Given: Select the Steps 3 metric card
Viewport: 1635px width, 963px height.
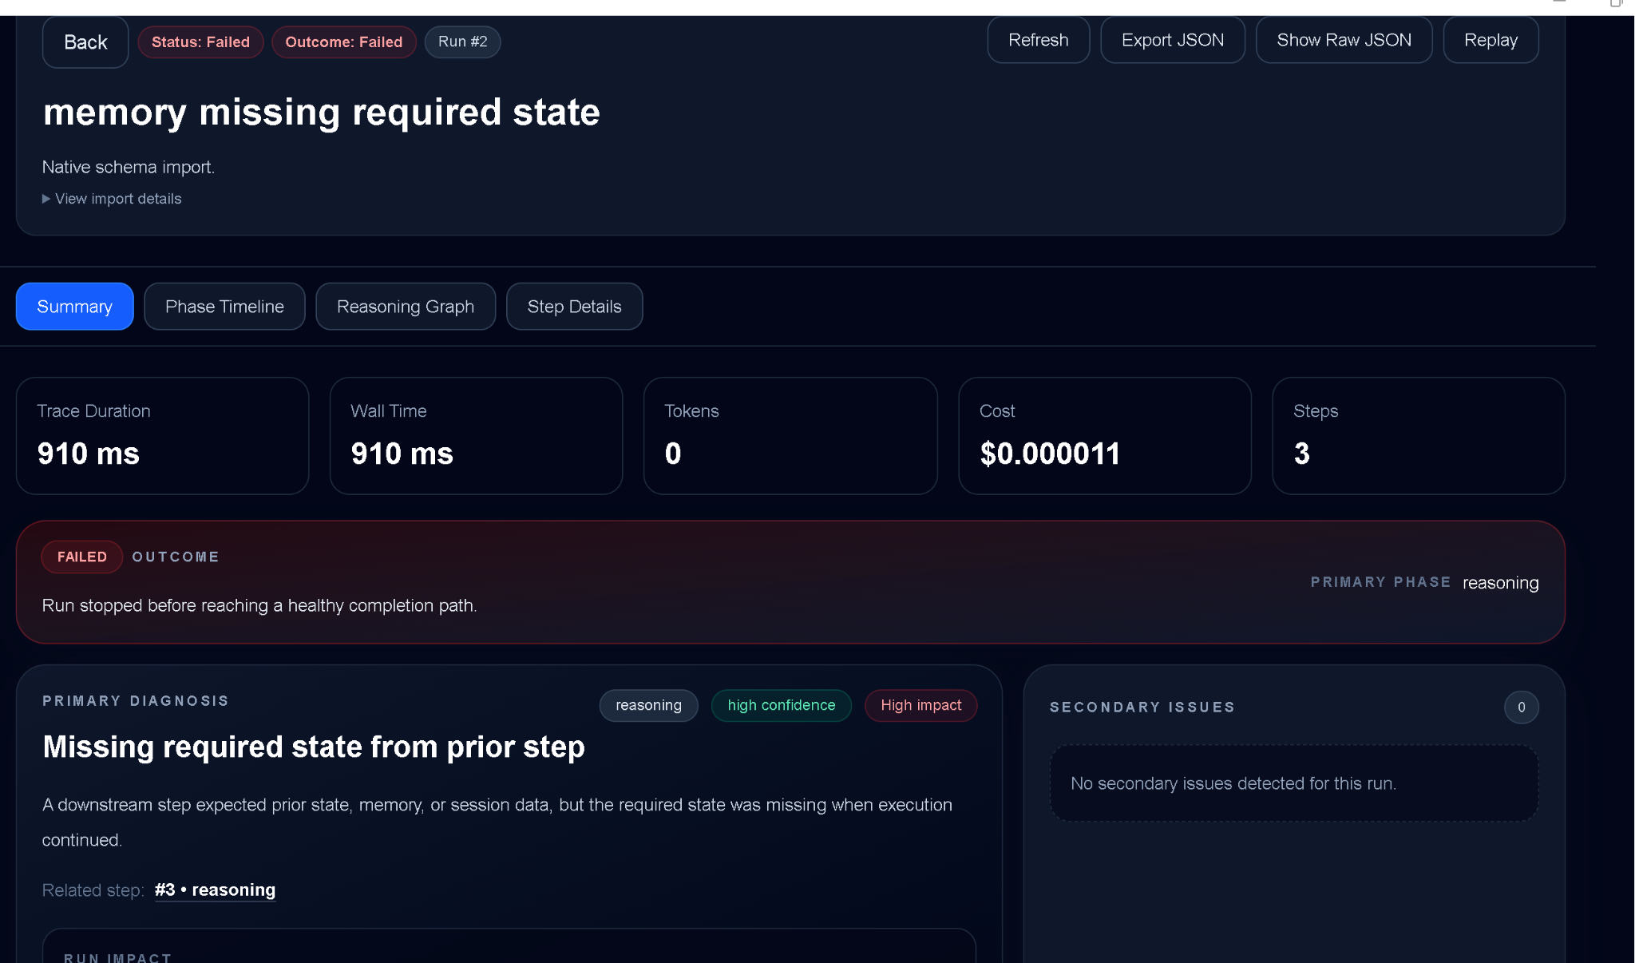Looking at the screenshot, I should [1419, 436].
